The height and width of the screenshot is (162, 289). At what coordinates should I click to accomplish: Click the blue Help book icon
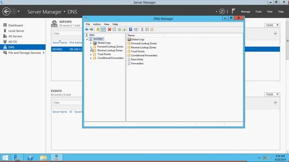click(131, 29)
